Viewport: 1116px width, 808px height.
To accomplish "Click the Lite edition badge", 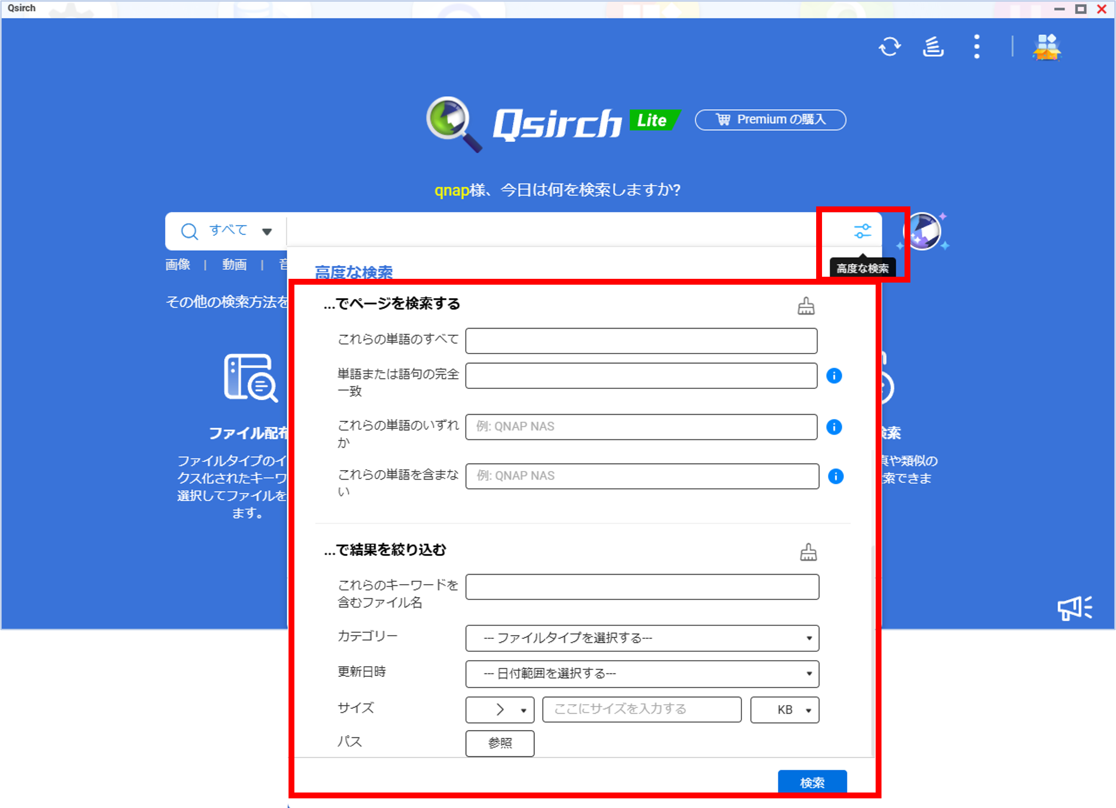I will pyautogui.click(x=655, y=121).
